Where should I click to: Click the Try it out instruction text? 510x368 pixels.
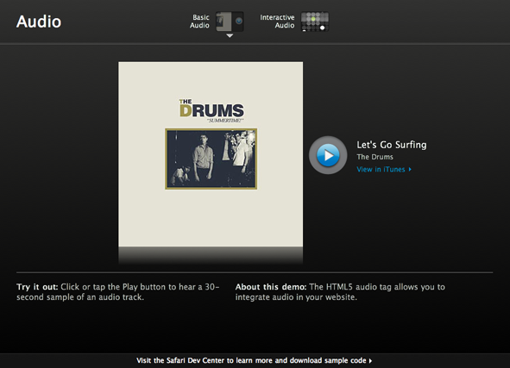[x=117, y=292]
